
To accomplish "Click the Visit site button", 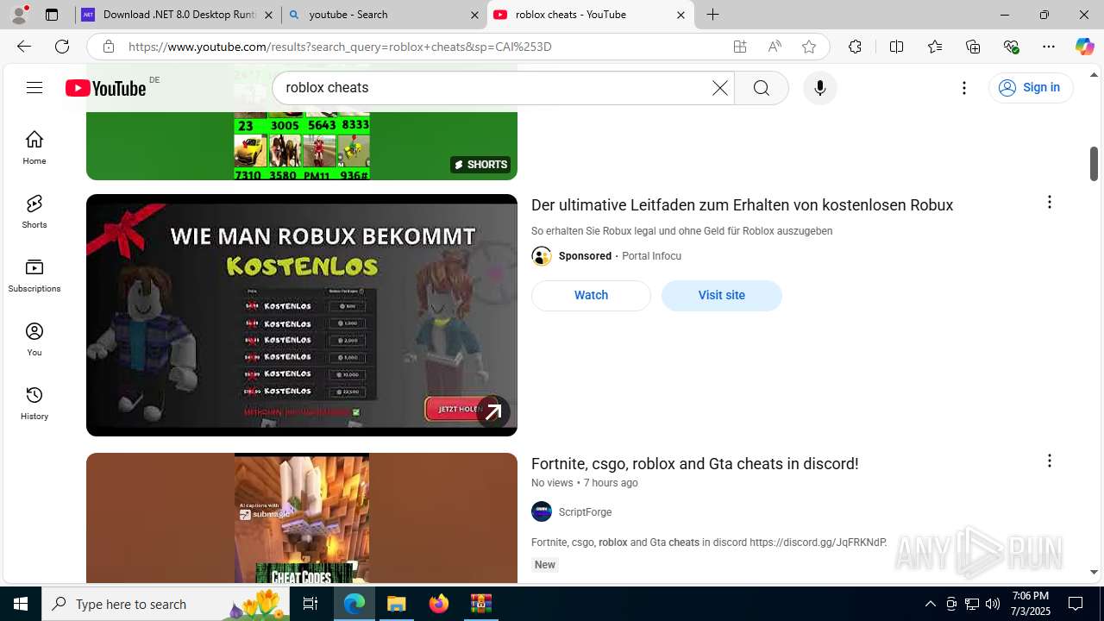I will 722,295.
